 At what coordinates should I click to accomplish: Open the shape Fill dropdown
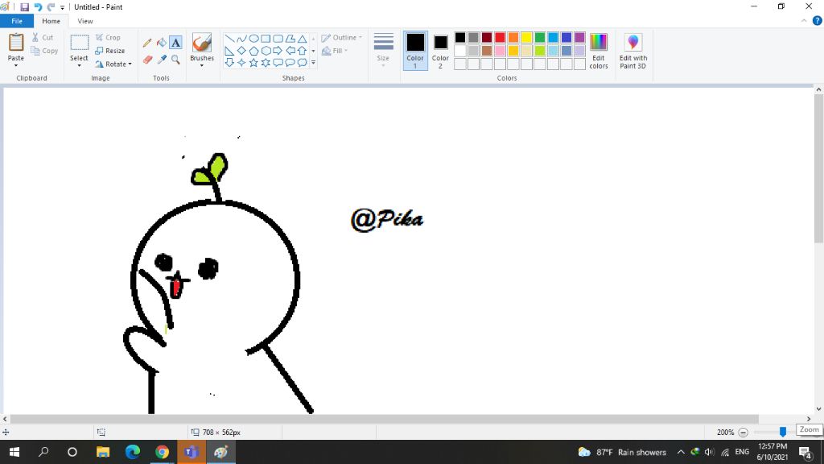pyautogui.click(x=336, y=51)
